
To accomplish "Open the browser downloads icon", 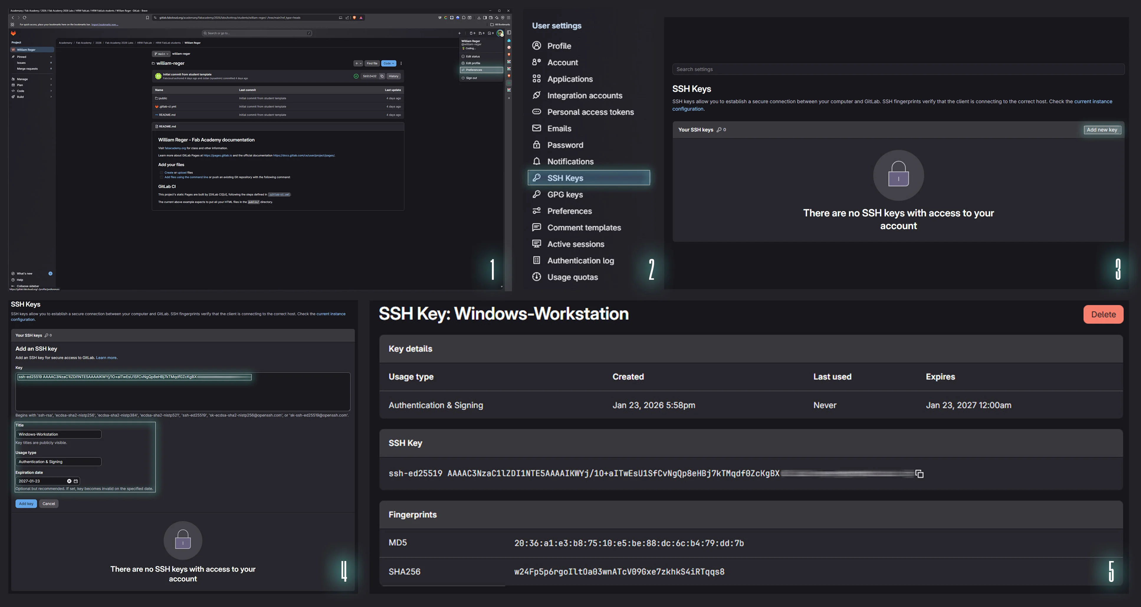I will [x=478, y=18].
